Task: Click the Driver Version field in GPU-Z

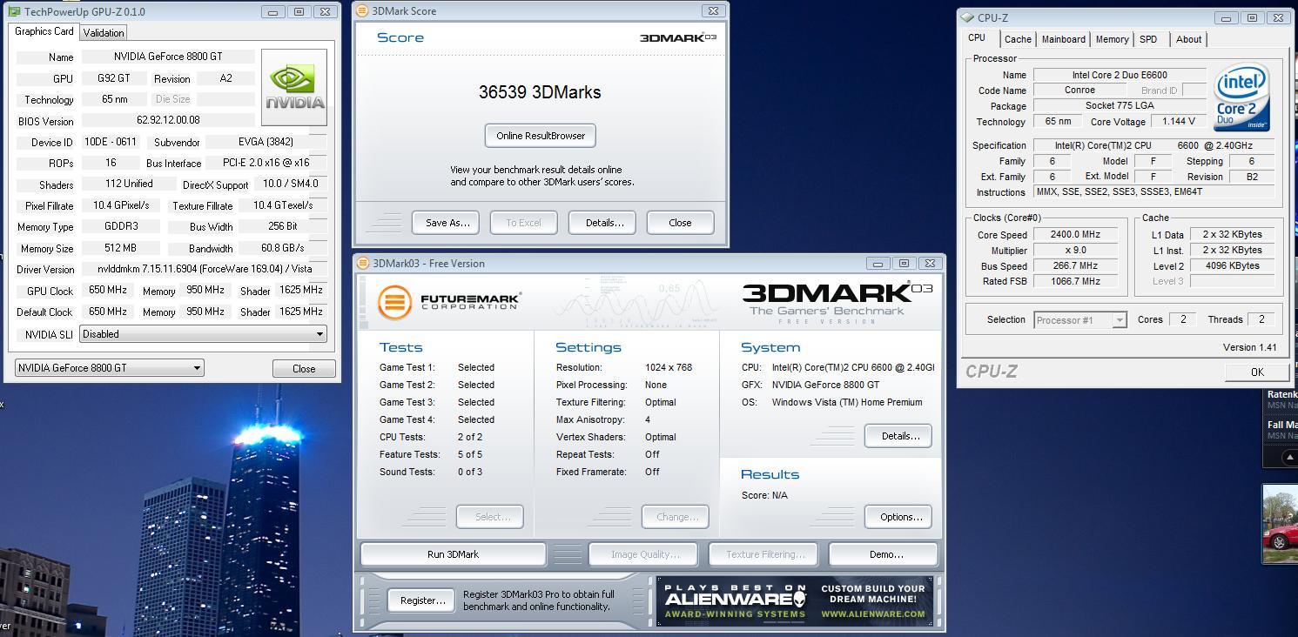Action: pyautogui.click(x=204, y=270)
